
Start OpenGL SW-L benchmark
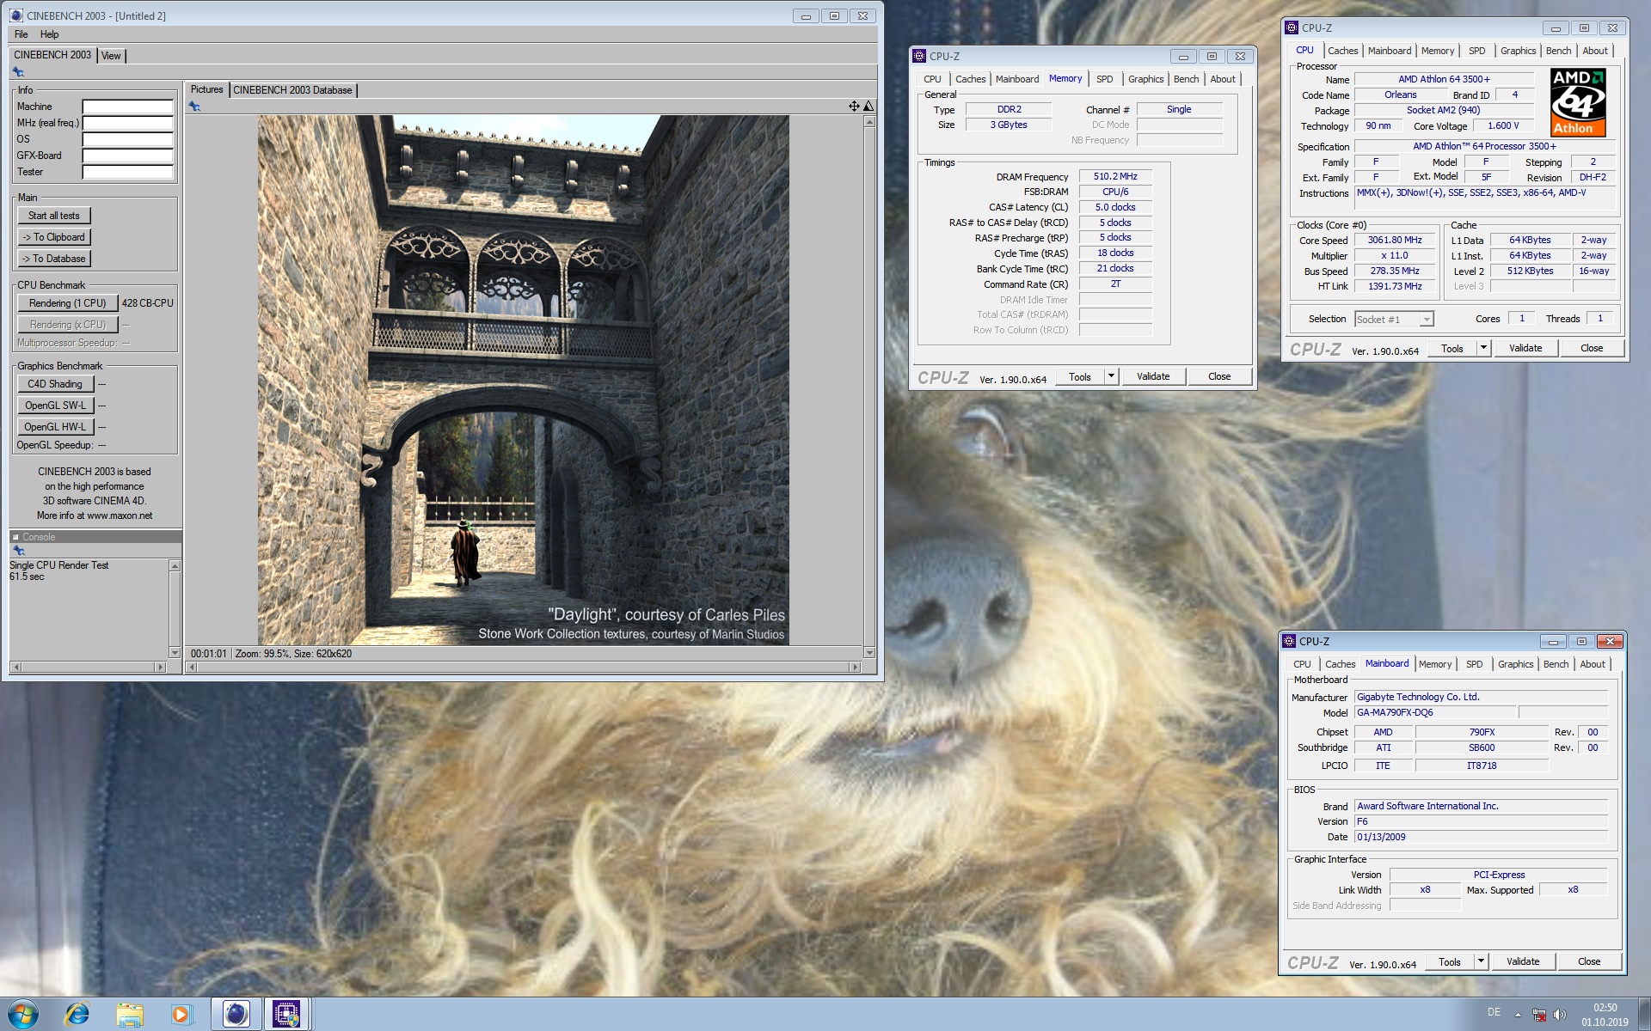tap(55, 406)
